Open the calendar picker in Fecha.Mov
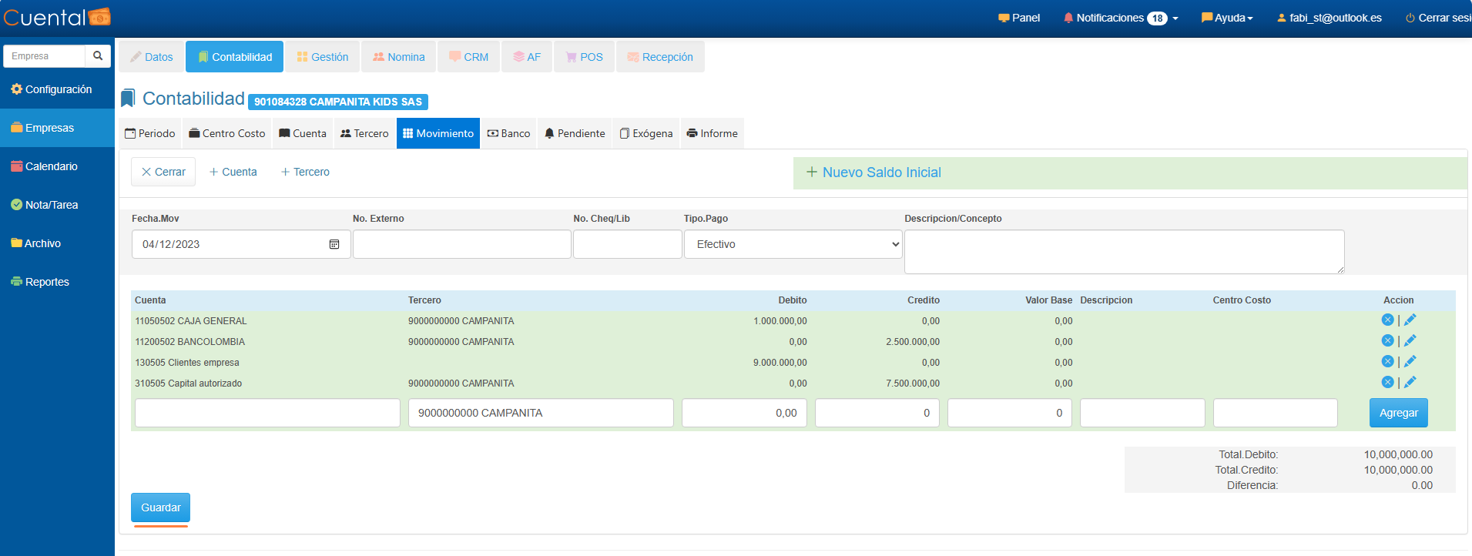Viewport: 1472px width, 556px height. click(334, 244)
